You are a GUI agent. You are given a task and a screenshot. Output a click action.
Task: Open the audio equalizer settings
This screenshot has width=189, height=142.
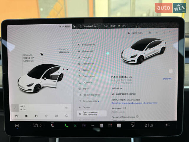click(x=56, y=116)
